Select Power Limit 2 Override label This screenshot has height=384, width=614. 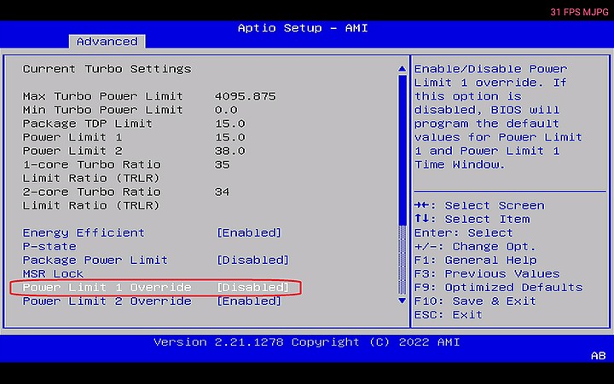point(107,301)
